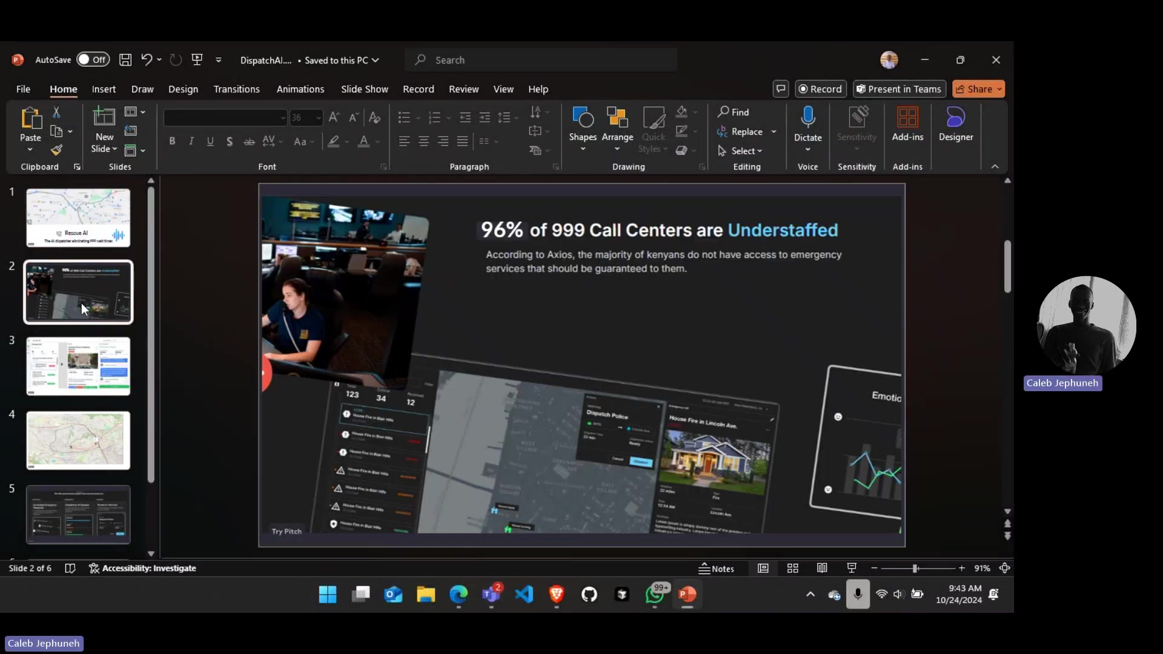Click the Record button
This screenshot has width=1163, height=654.
pos(820,89)
